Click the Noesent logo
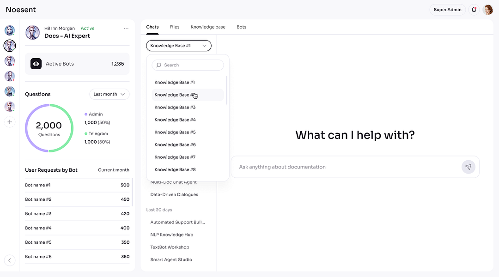Screen dimensions: 499x277 pos(21,10)
